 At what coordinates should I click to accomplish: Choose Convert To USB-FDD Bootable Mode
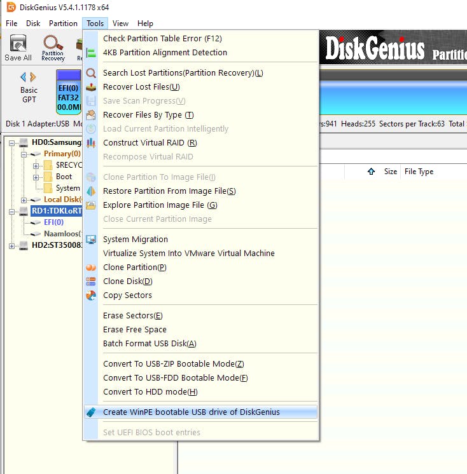(x=201, y=377)
